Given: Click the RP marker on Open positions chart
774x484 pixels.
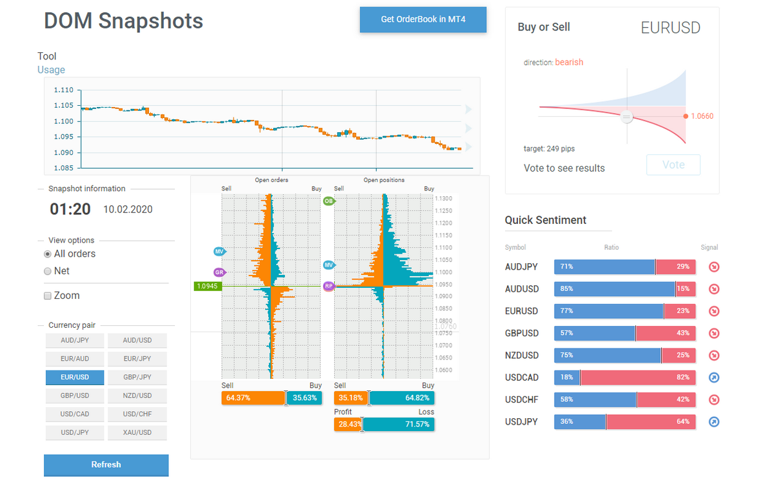Looking at the screenshot, I should 330,285.
